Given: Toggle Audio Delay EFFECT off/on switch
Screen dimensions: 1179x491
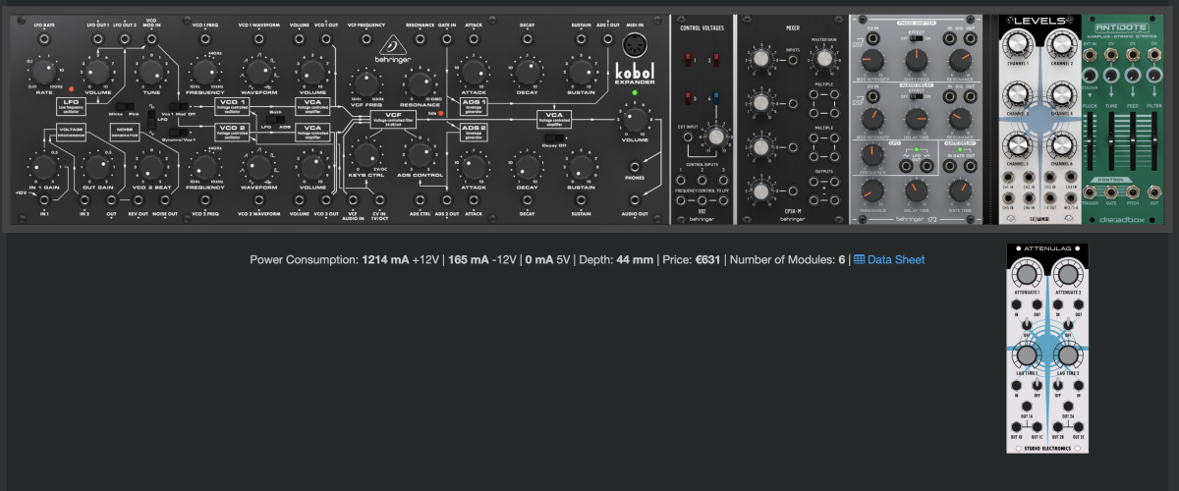Looking at the screenshot, I should [918, 95].
